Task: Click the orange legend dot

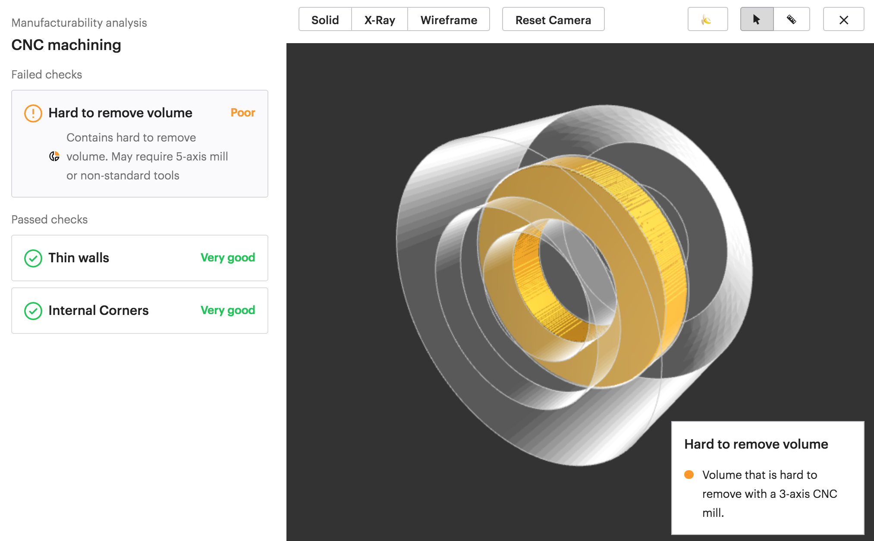Action: (x=689, y=475)
